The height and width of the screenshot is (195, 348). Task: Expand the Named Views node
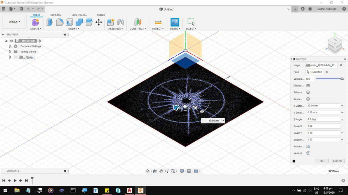[x=10, y=52]
